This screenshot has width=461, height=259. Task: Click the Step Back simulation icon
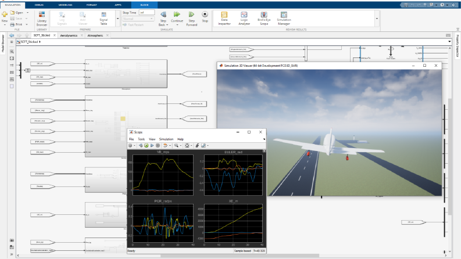pos(163,15)
